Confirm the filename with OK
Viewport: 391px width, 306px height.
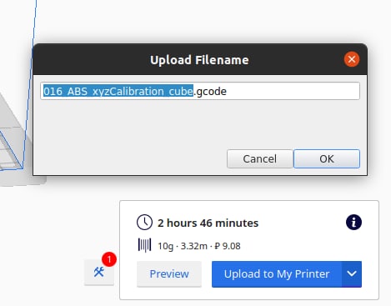[327, 158]
